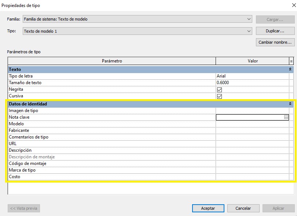The height and width of the screenshot is (216, 297).
Task: Click the Modelo value cell
Action: (252, 124)
